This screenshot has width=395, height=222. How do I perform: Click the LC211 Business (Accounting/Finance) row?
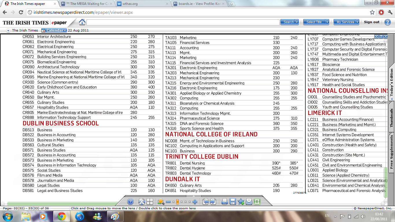[x=347, y=119]
